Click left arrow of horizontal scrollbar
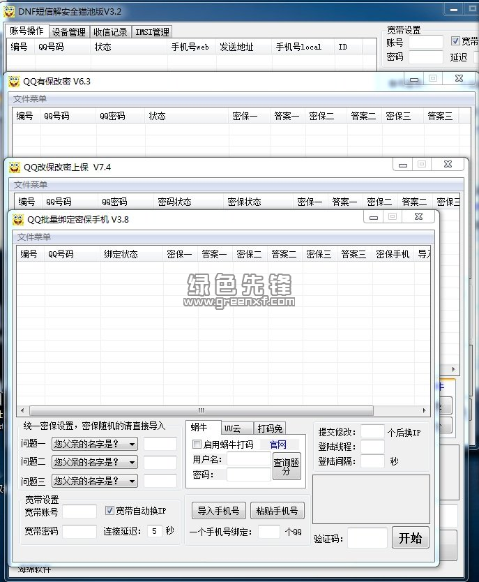 point(22,410)
